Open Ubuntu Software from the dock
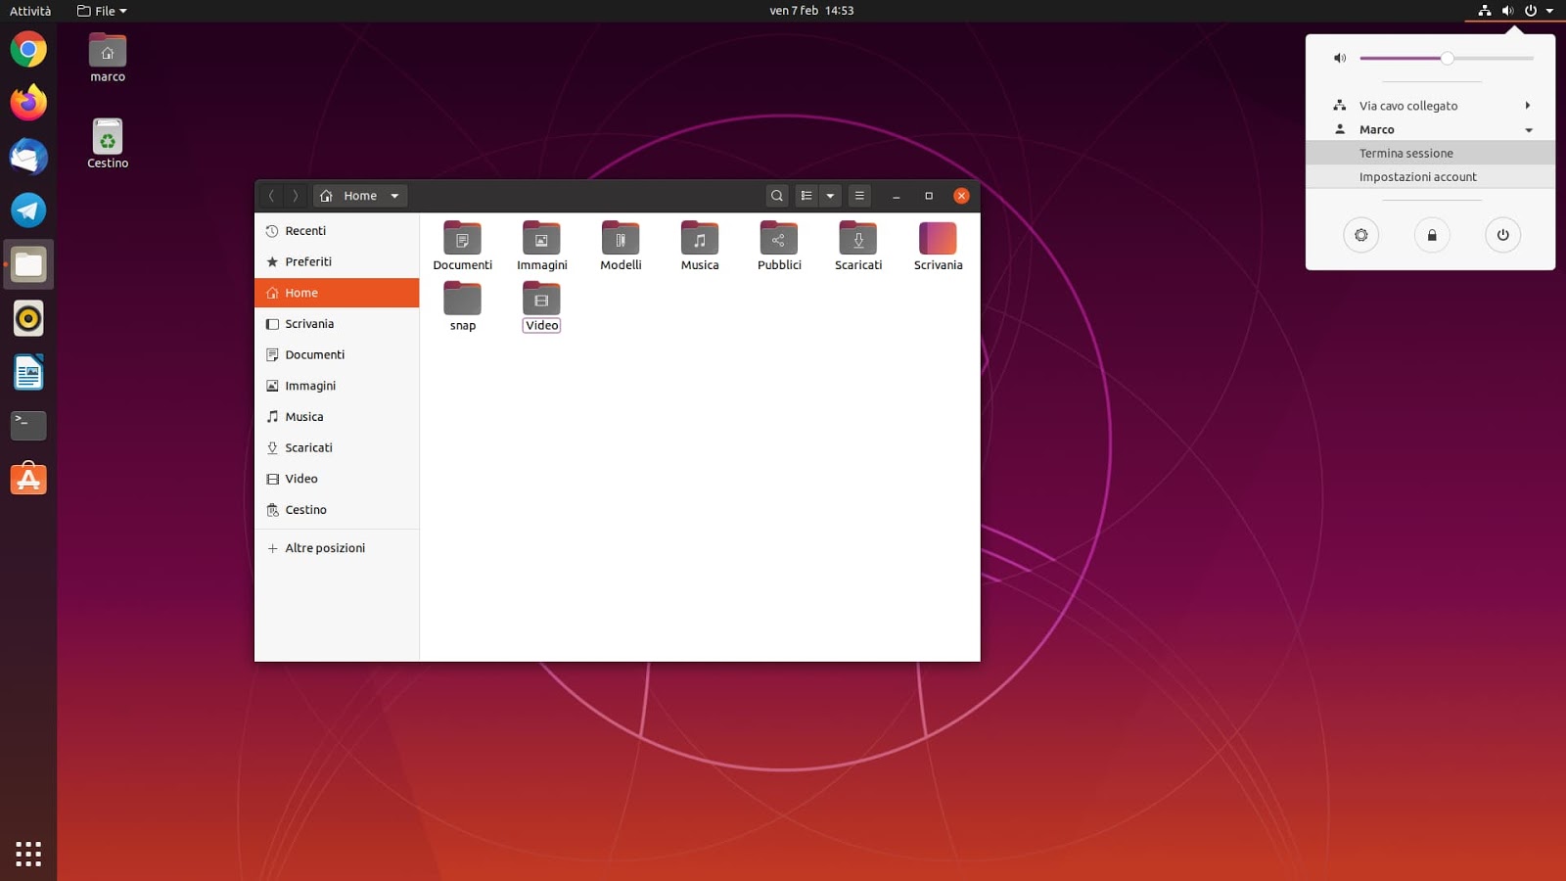The width and height of the screenshot is (1566, 881). click(28, 479)
